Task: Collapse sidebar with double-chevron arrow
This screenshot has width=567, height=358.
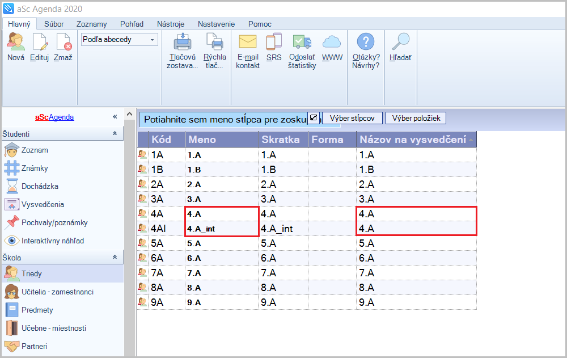Action: [115, 117]
